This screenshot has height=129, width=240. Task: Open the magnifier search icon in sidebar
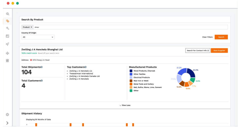tap(8, 14)
